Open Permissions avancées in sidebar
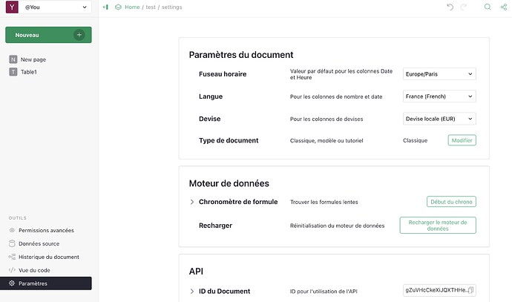 pos(46,230)
